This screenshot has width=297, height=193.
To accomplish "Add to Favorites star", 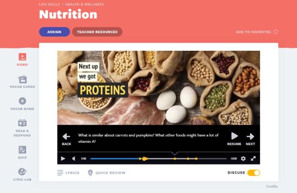I will (276, 32).
